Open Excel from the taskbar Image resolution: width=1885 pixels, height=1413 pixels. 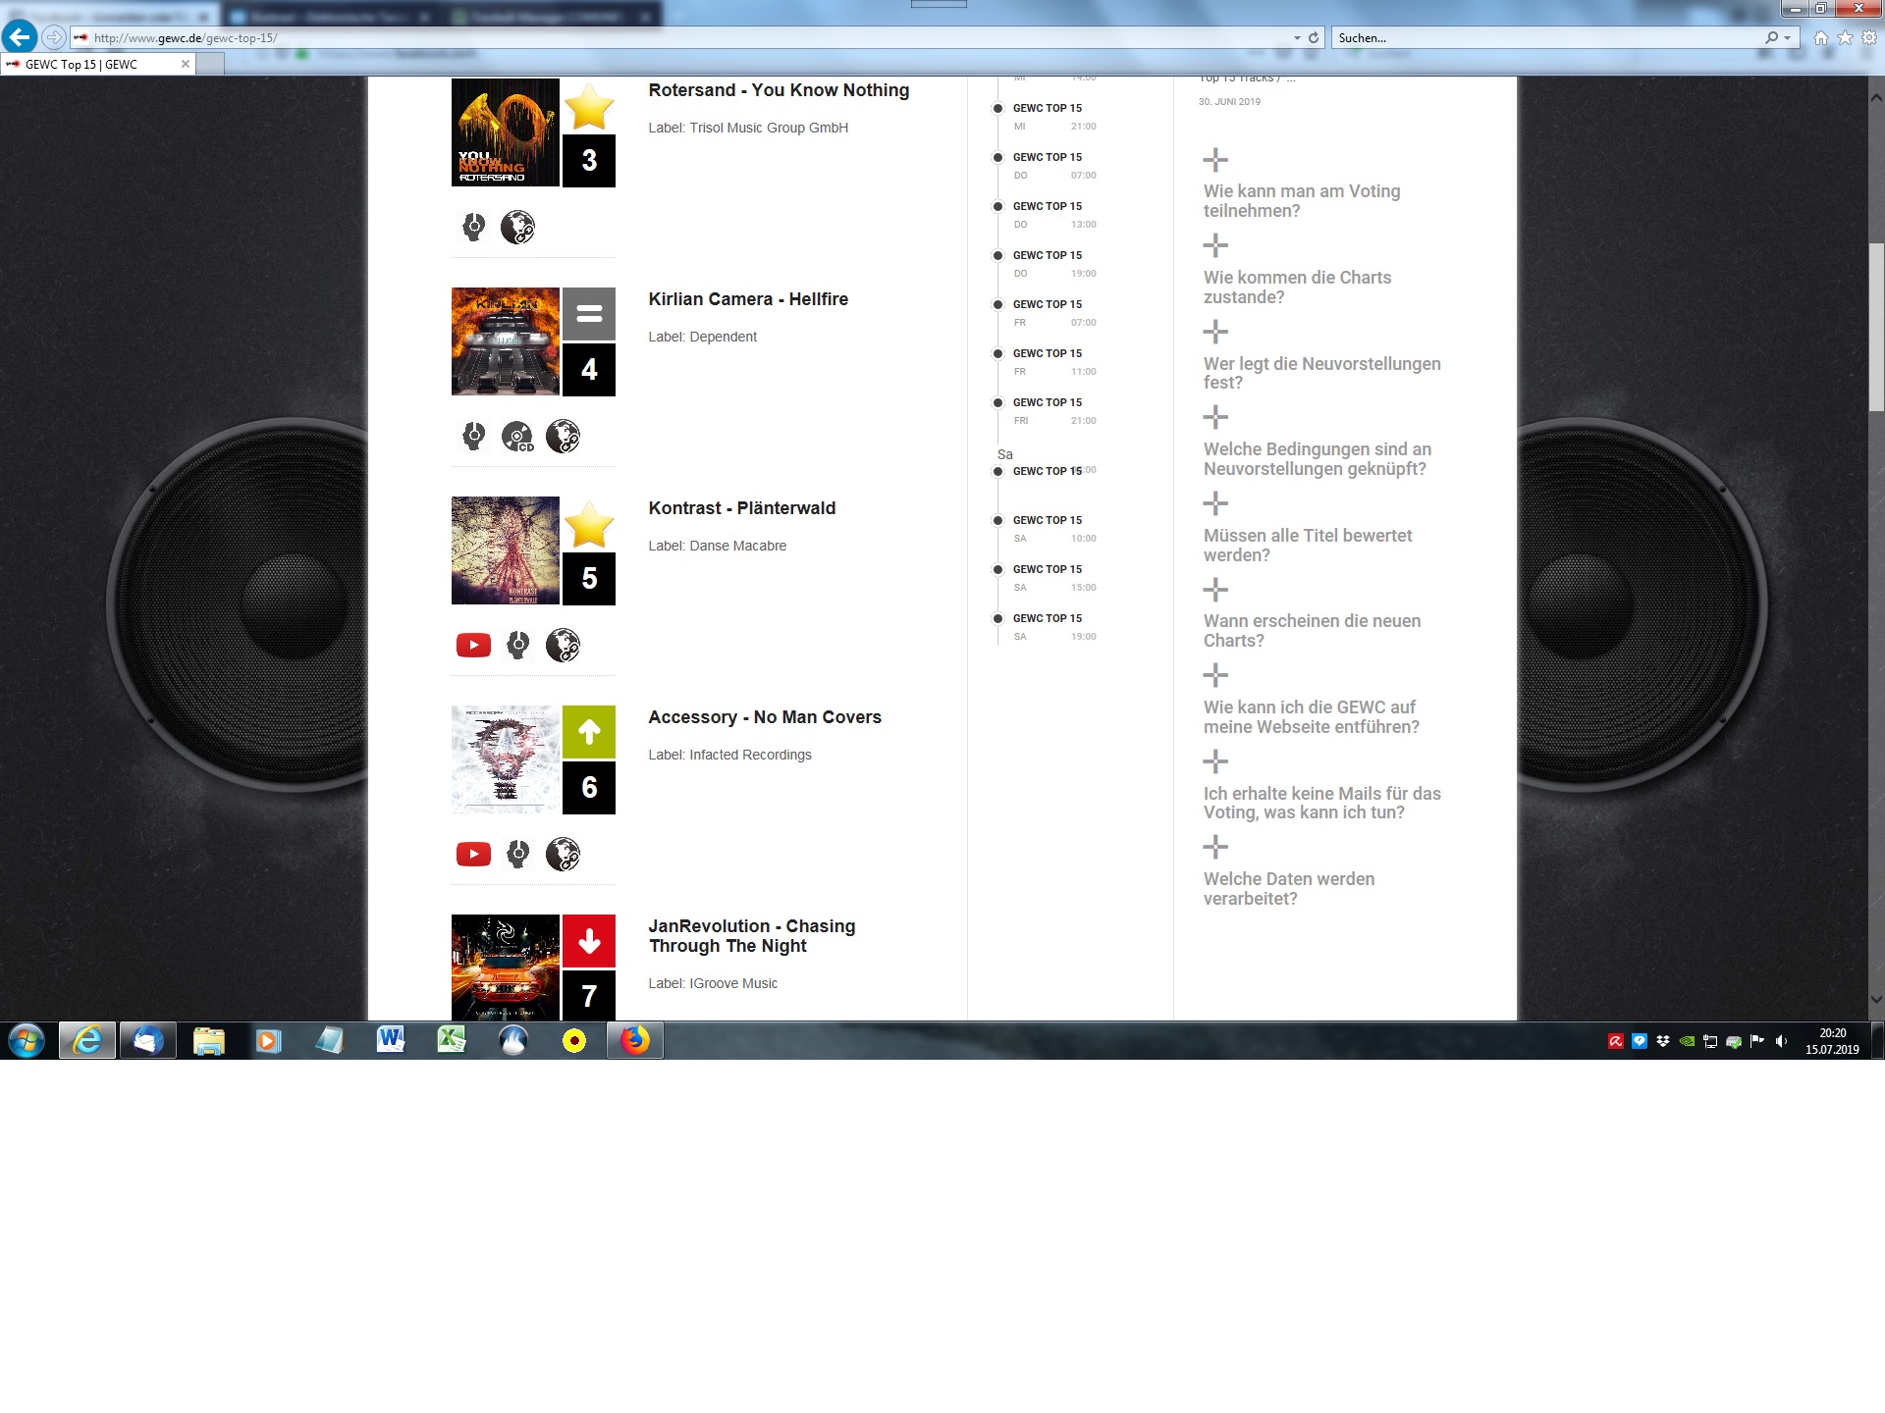(x=451, y=1040)
